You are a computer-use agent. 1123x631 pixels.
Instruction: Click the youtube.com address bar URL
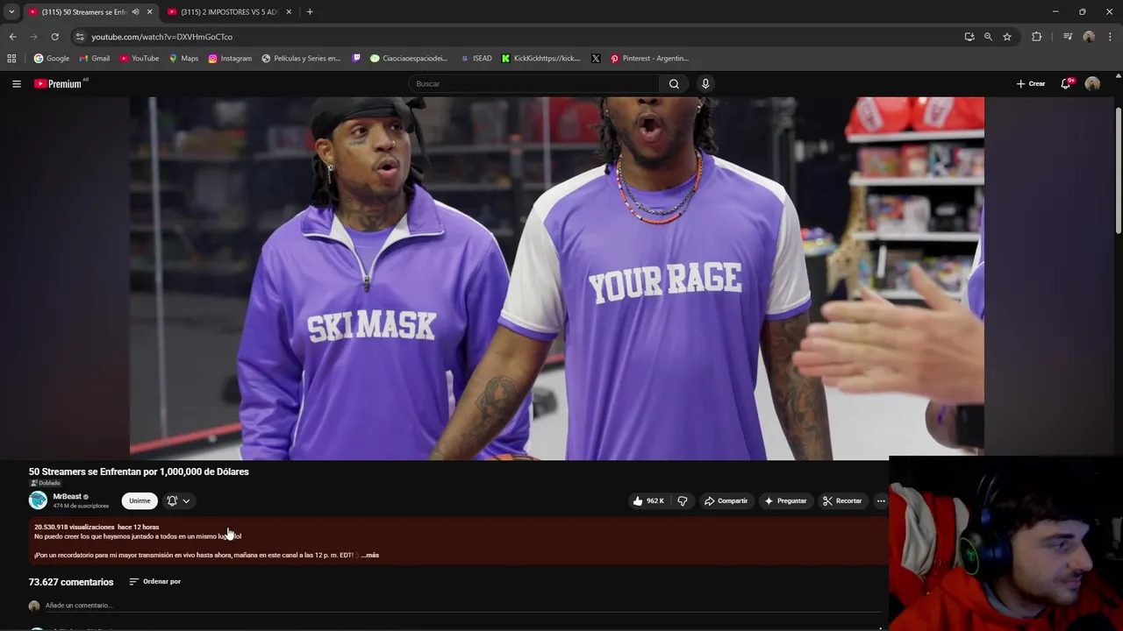tap(162, 37)
